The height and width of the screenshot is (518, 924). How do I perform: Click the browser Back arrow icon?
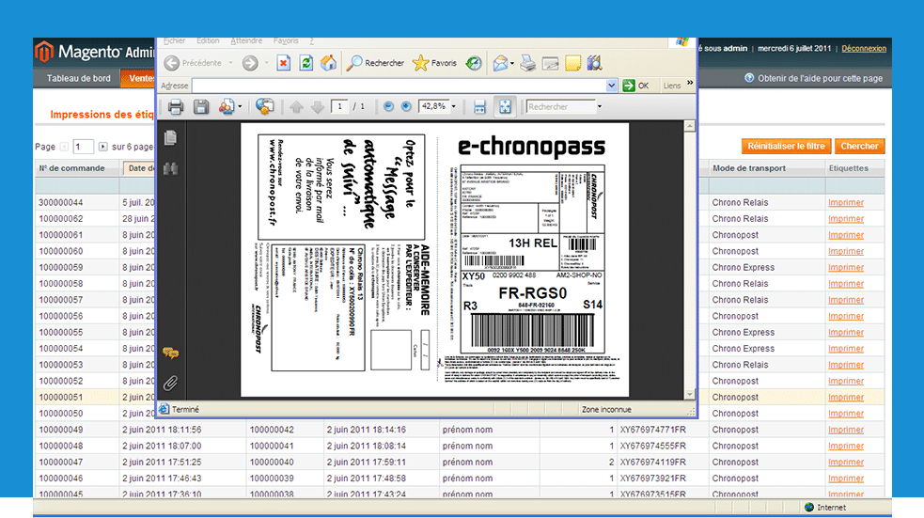[171, 63]
